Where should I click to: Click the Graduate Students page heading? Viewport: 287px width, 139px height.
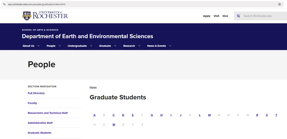(118, 97)
